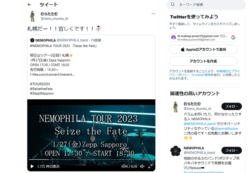Open the #ZeppSapporo hashtag

pyautogui.click(x=42, y=93)
